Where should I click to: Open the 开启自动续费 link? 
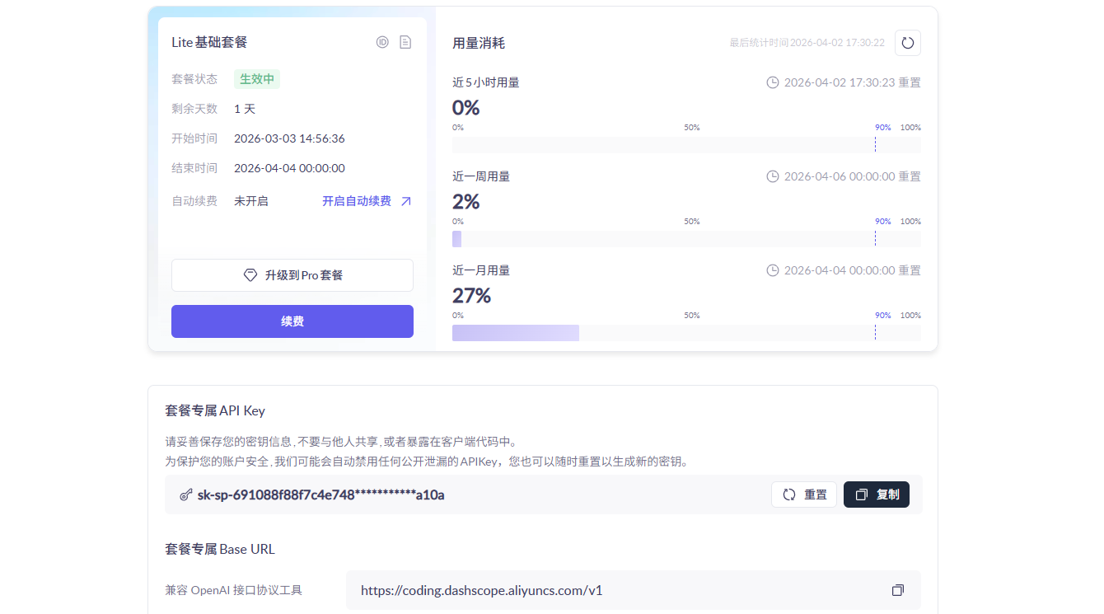coord(357,201)
